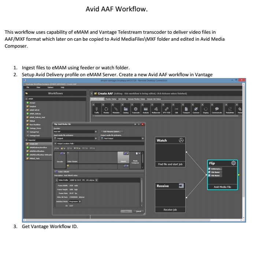Screen dimensions: 256x253
Task: Close the Flip Avid Media File dialog
Action: tap(142, 124)
